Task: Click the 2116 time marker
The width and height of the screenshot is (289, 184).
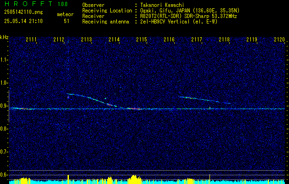Action: click(169, 40)
